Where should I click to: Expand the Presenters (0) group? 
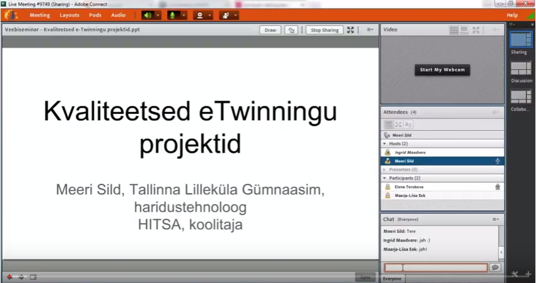click(x=385, y=169)
